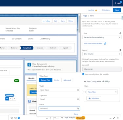Click the Clone button
Image resolution: width=123 pixels, height=120 pixels.
(x=63, y=21)
